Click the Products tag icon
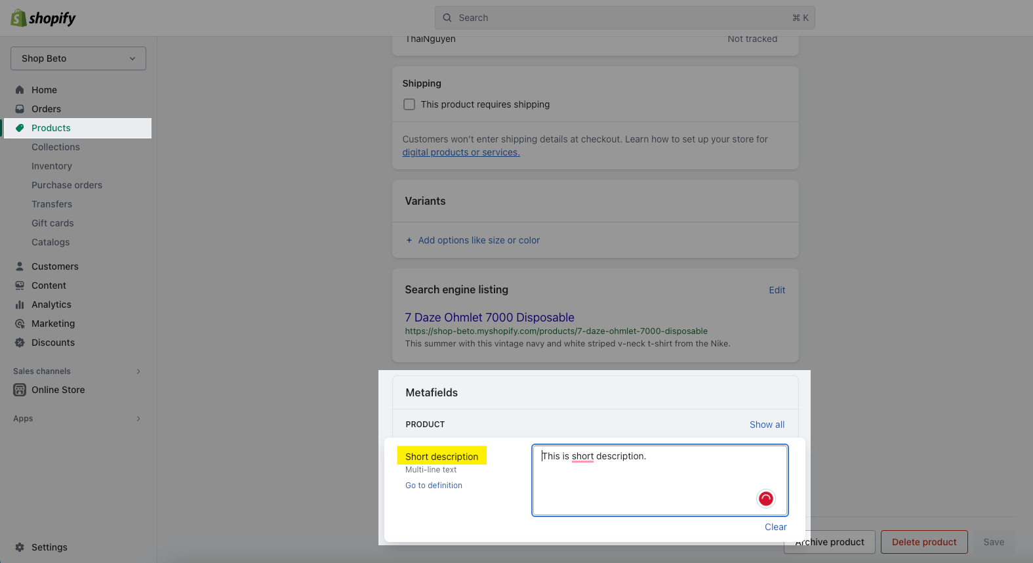The image size is (1033, 563). click(x=20, y=128)
